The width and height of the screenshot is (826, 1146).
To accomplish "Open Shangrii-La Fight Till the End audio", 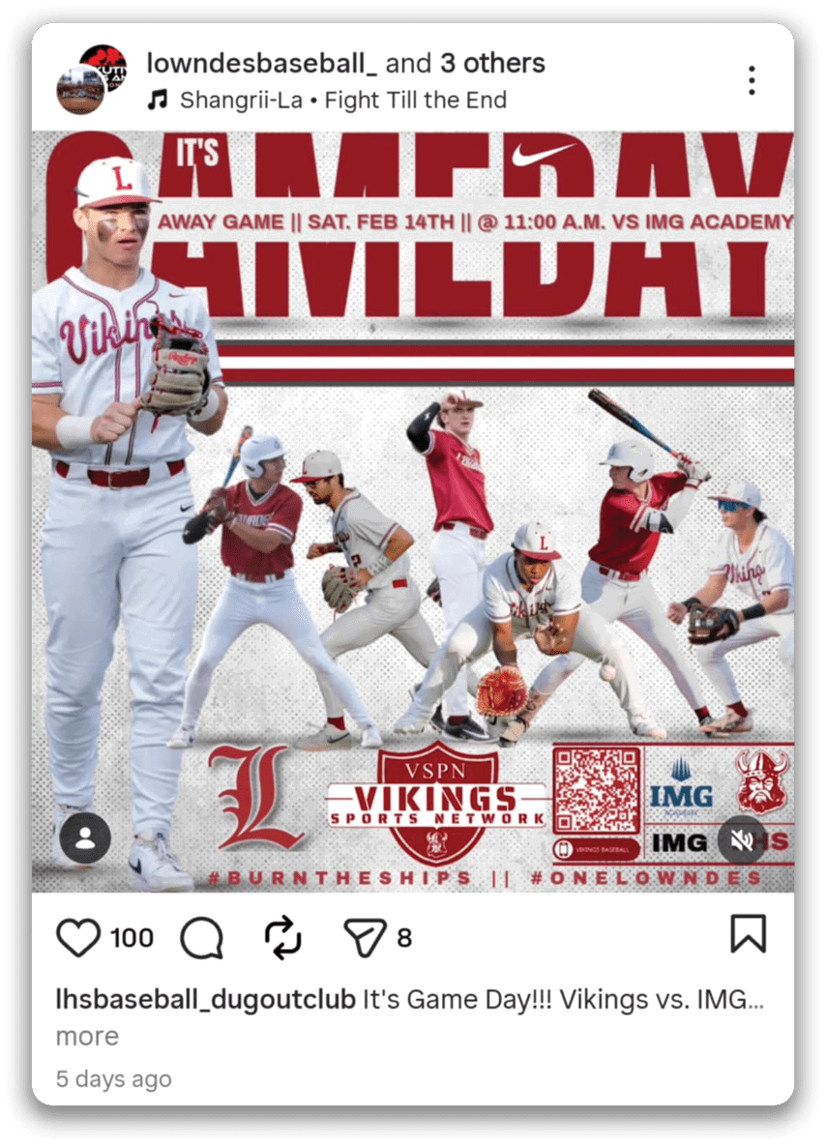I will click(342, 100).
